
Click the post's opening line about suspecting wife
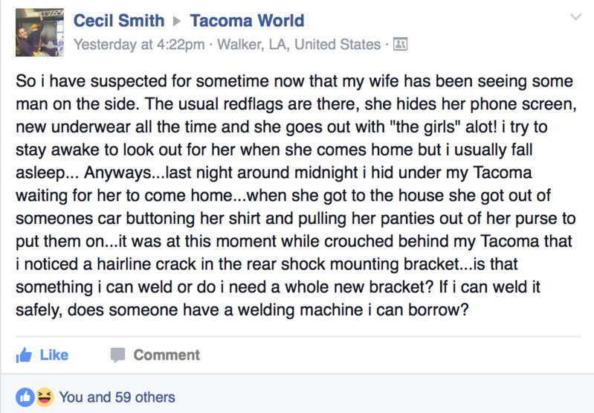294,81
